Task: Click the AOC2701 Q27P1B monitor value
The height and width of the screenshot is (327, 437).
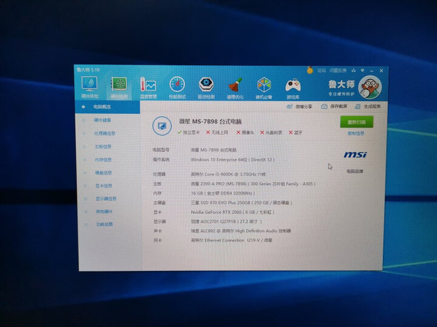Action: [226, 222]
